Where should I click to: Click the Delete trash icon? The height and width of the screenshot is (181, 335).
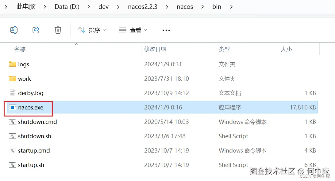[58, 30]
